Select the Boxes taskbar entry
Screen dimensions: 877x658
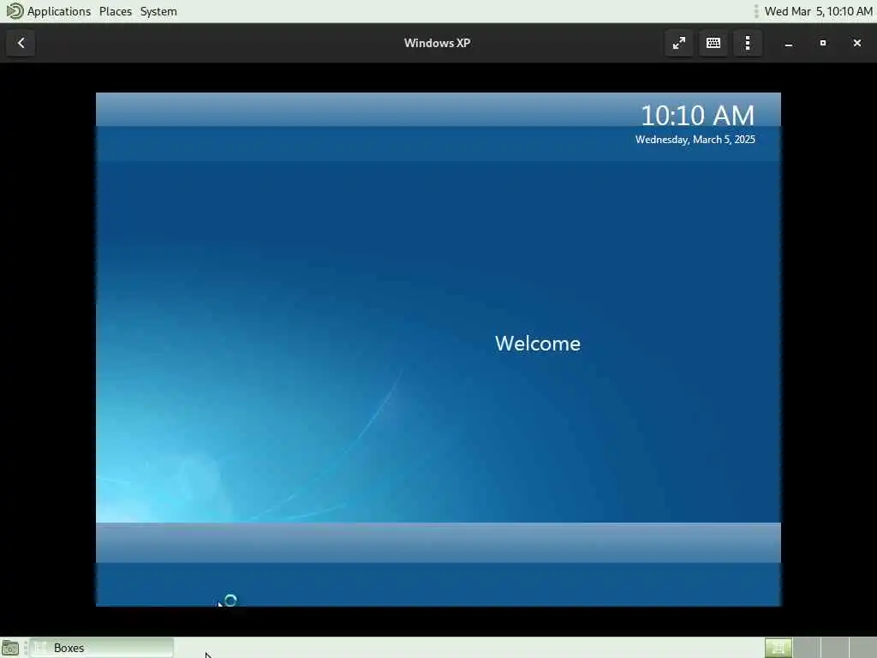click(102, 648)
